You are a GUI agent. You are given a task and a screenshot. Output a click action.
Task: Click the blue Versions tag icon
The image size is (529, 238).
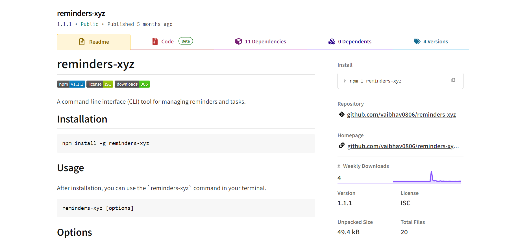point(417,41)
